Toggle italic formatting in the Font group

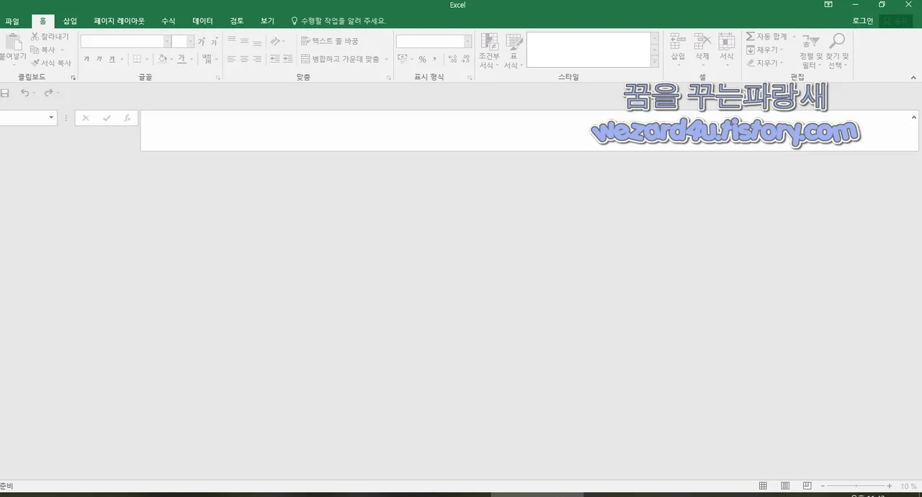click(99, 59)
